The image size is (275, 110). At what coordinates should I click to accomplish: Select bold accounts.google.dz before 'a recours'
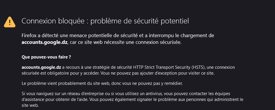pos(41,67)
